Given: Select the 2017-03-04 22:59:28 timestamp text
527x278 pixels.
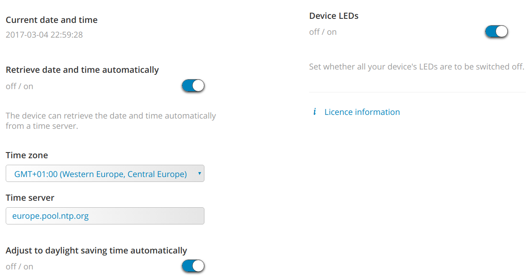Looking at the screenshot, I should click(44, 35).
